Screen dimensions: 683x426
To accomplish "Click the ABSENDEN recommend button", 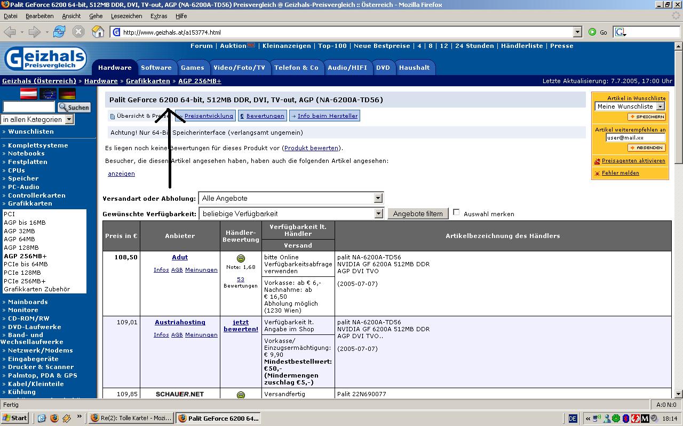I will point(647,148).
